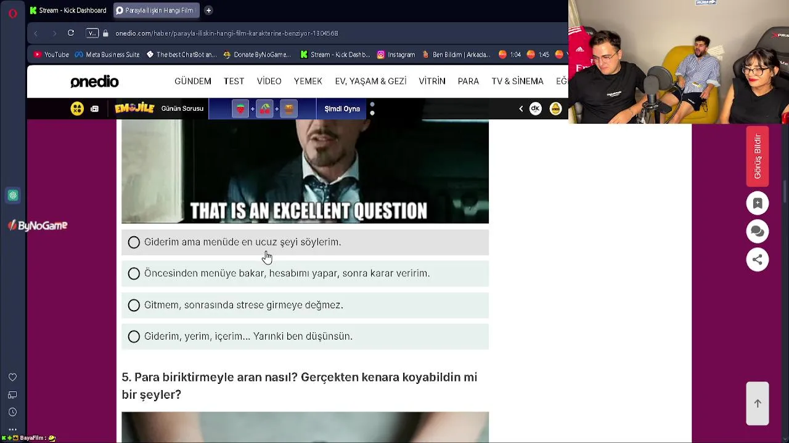The image size is (789, 443).
Task: Open PARA menu on onedio
Action: [x=468, y=81]
